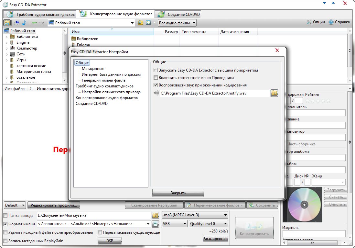Click the notify.wav path input field

[x=215, y=93]
